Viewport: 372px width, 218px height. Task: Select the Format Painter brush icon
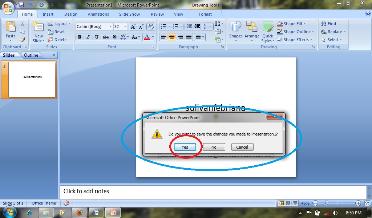pyautogui.click(x=23, y=40)
